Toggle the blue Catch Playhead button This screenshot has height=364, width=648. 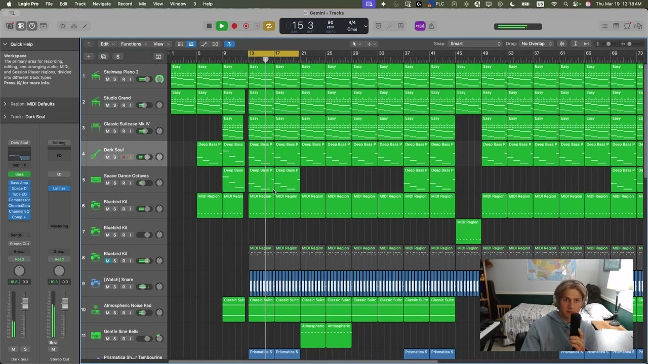[x=229, y=44]
